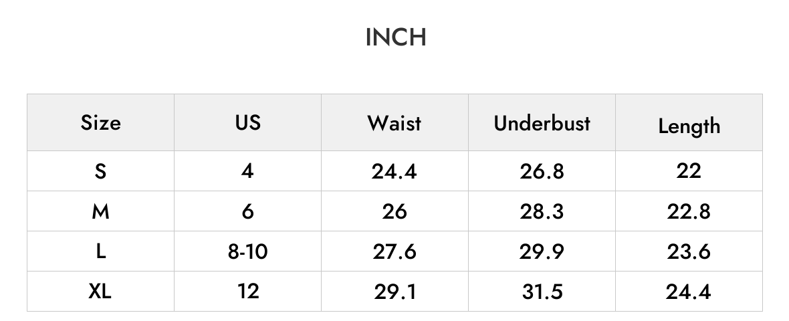Click the Underbust column header
The height and width of the screenshot is (321, 789).
click(x=542, y=123)
